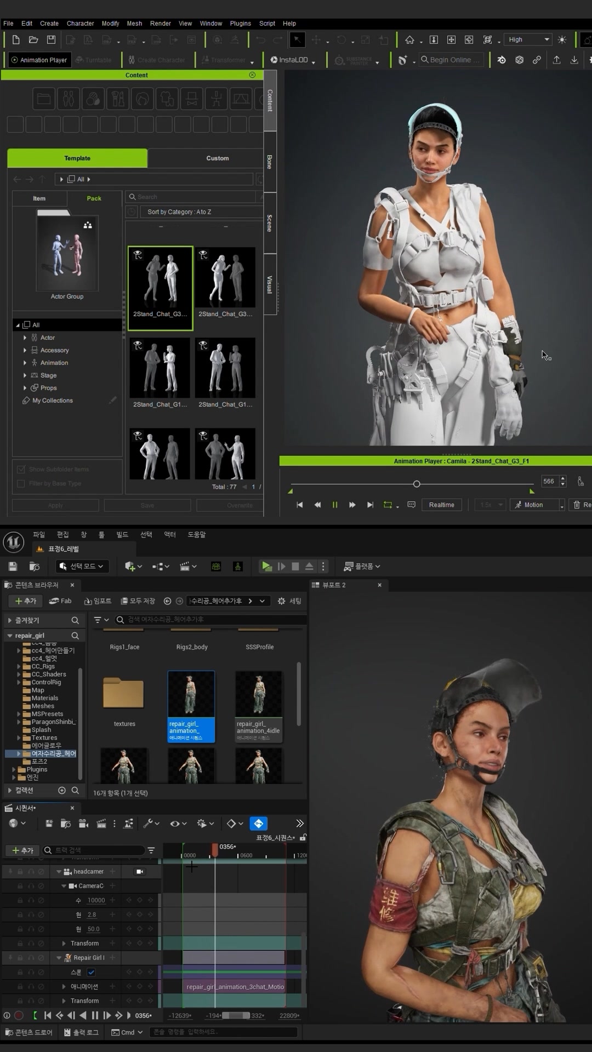Open the 빌드 menu in Unreal

[122, 535]
